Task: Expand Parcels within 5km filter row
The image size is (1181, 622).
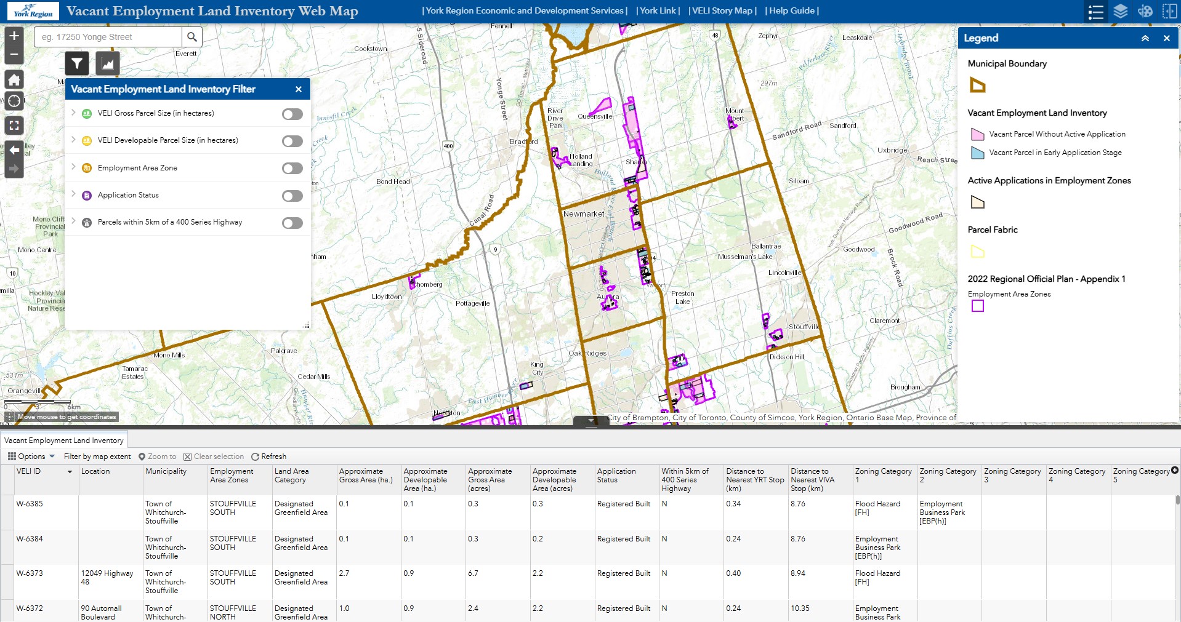Action: pos(73,221)
